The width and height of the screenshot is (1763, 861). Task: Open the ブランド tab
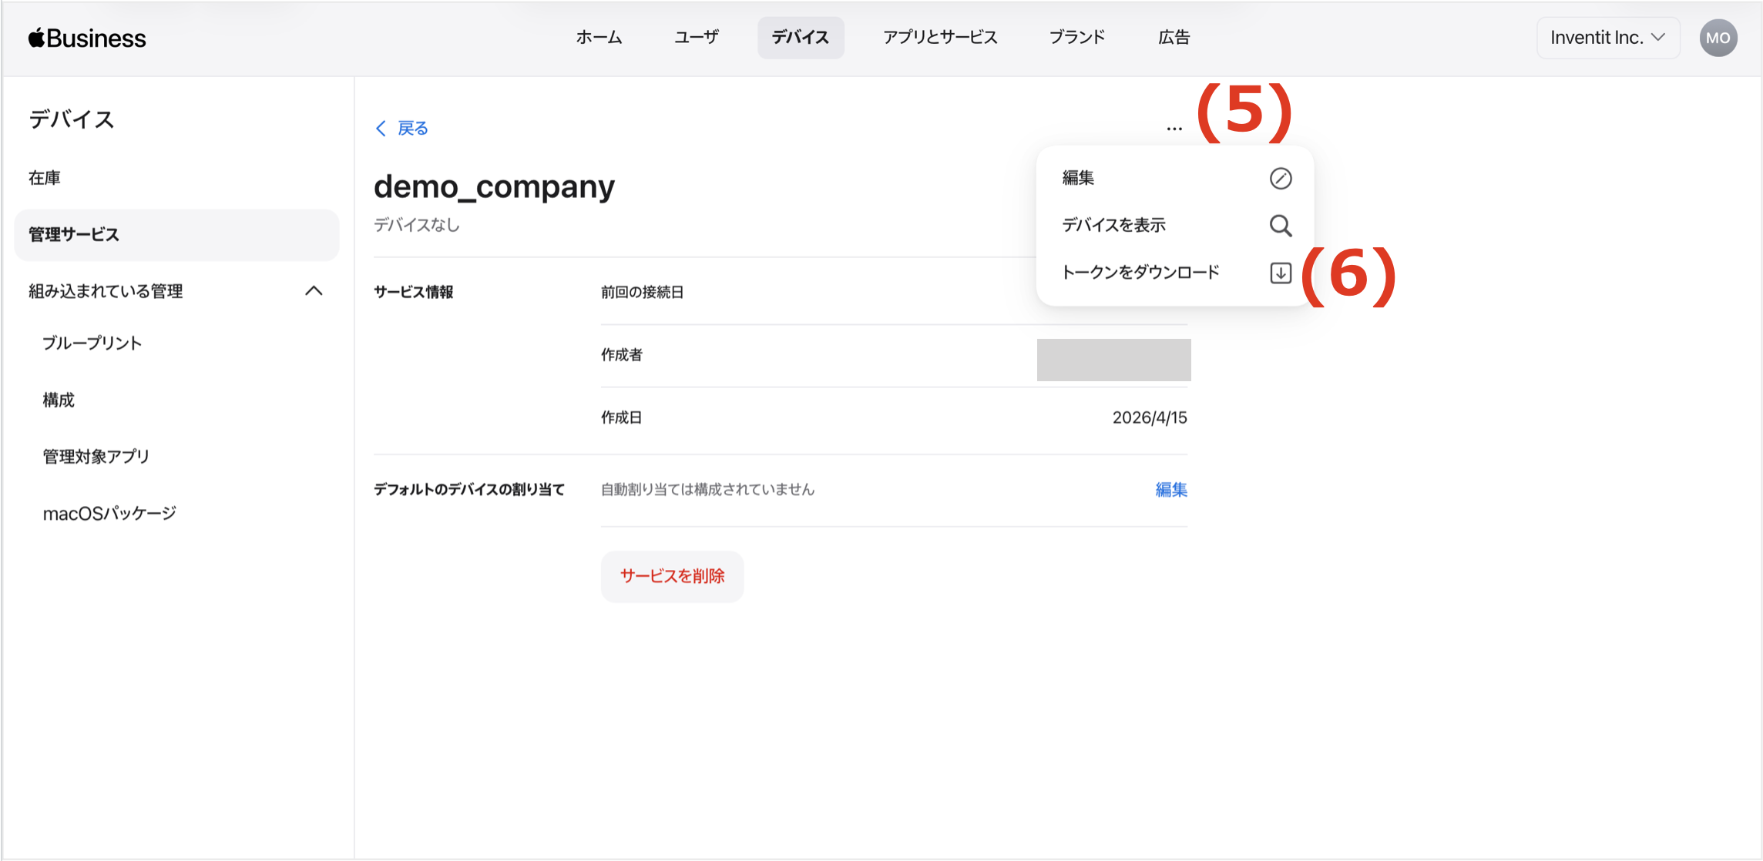point(1077,38)
